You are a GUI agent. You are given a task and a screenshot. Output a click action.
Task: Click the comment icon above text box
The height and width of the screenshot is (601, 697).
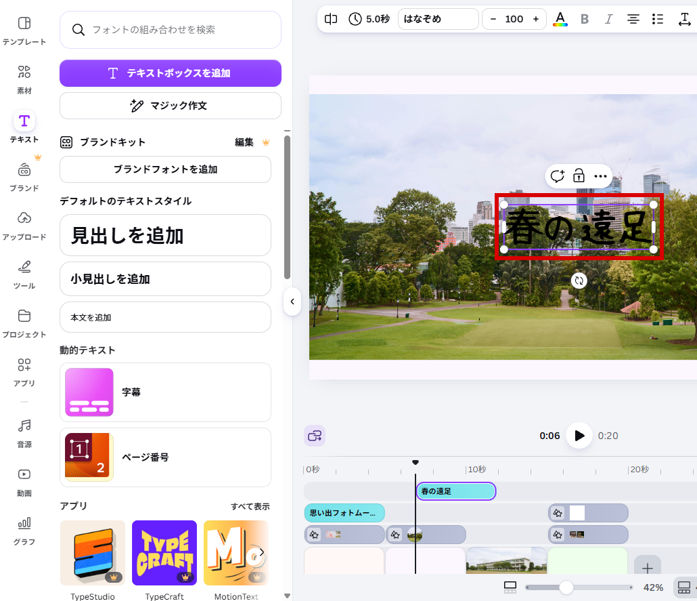(x=558, y=176)
